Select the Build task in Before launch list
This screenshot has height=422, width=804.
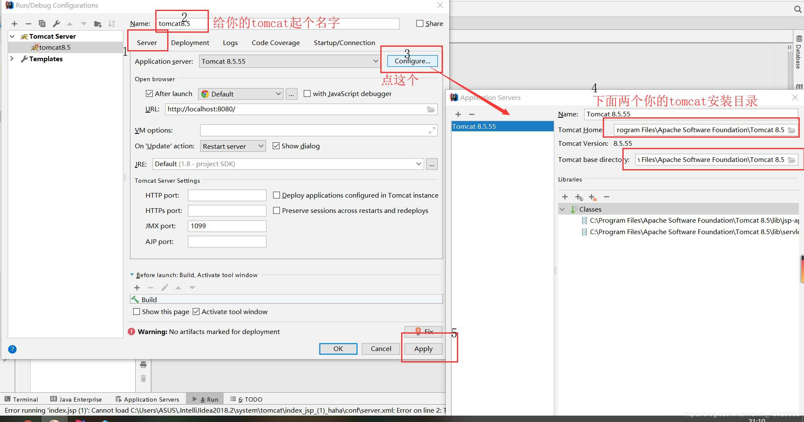286,300
